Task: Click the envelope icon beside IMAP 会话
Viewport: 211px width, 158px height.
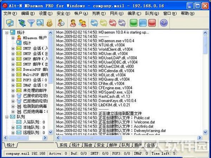Action: tap(19, 85)
